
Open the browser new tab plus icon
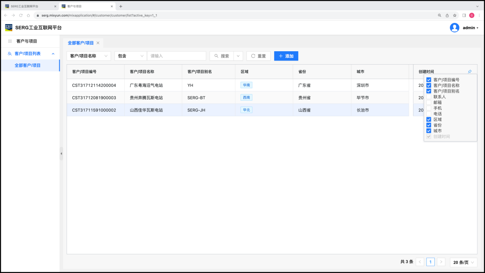point(121,6)
